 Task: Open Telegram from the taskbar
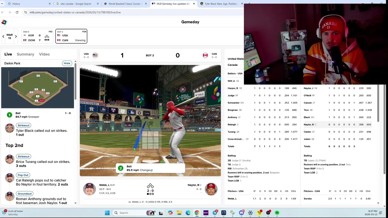(215, 213)
